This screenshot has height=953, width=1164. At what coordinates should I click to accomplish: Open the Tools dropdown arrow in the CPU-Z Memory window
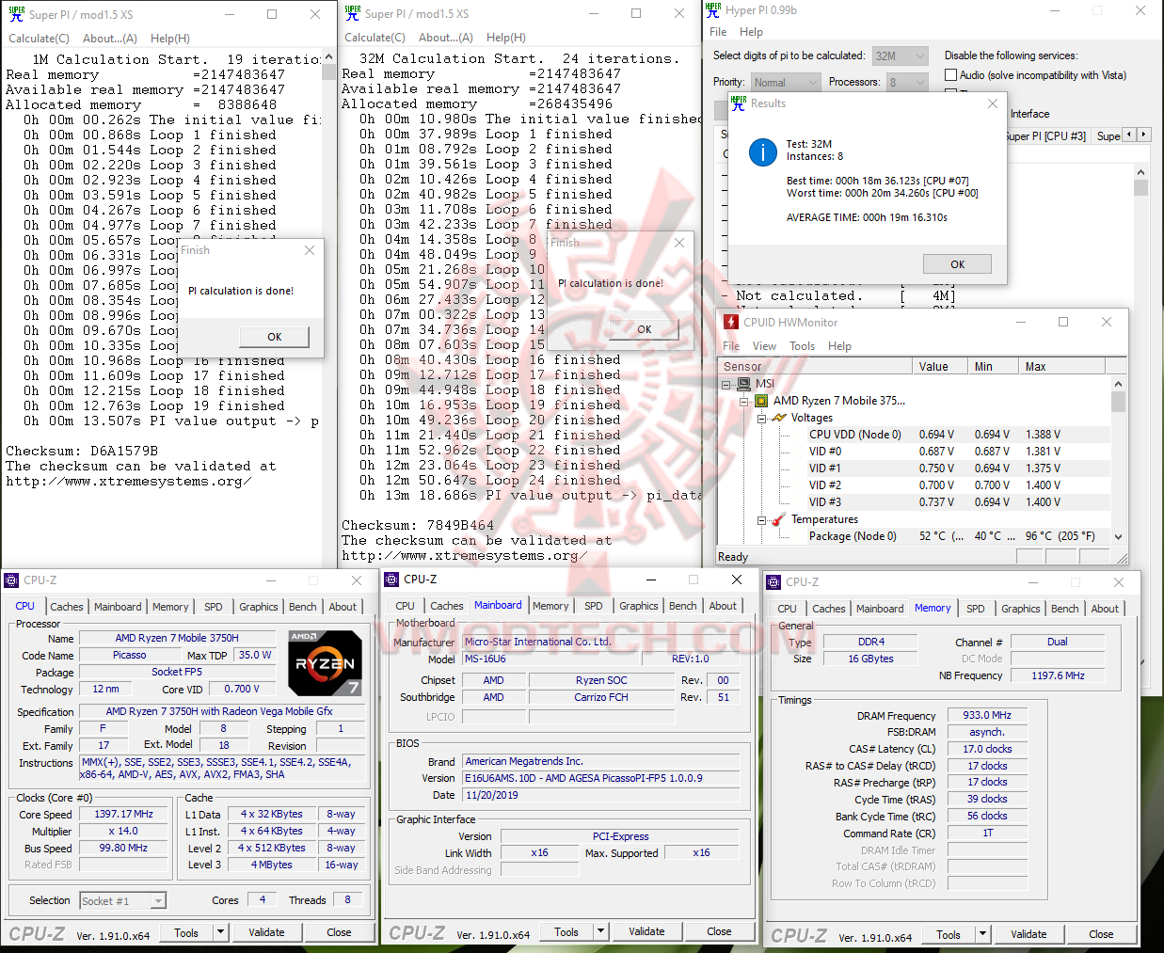pos(983,934)
